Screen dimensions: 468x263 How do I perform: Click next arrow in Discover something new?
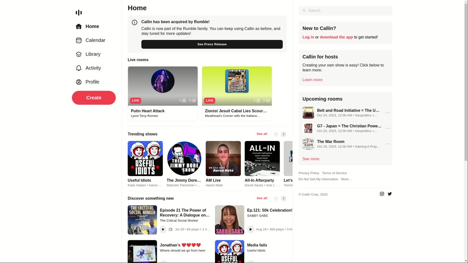284,198
